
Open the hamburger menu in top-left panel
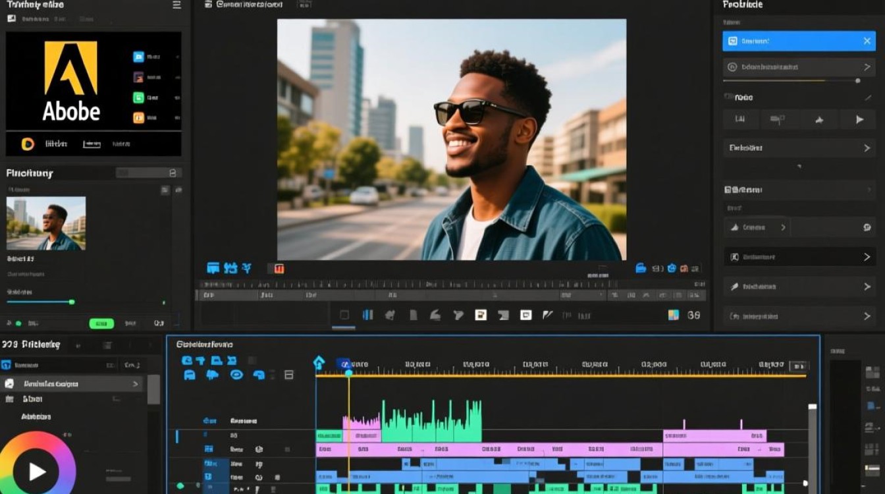pyautogui.click(x=176, y=5)
